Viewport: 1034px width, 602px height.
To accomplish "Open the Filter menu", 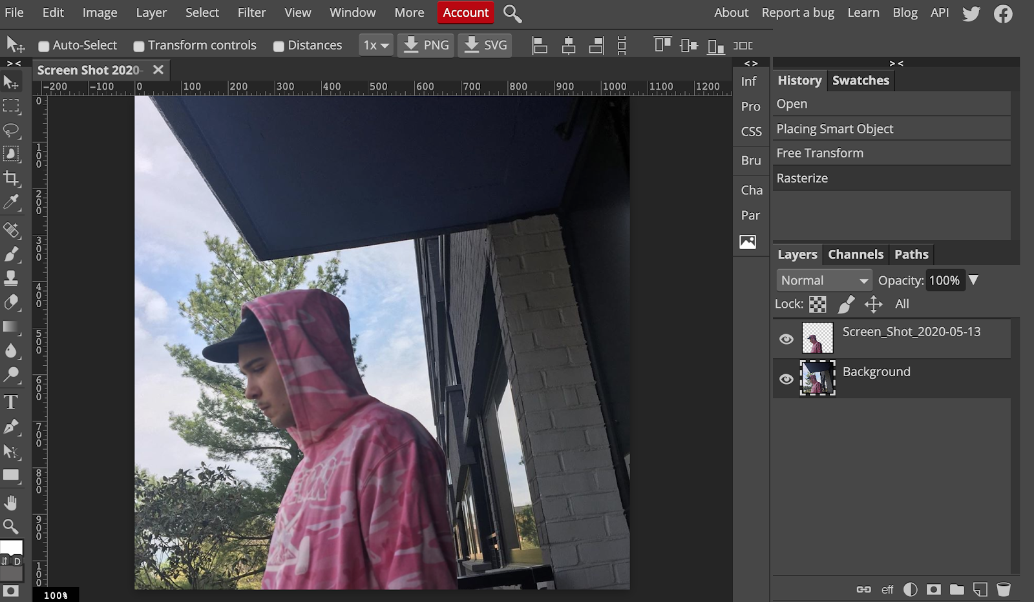I will point(251,12).
